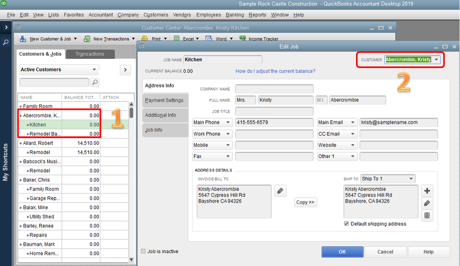Click the QuickBooks logo icon

3,3
